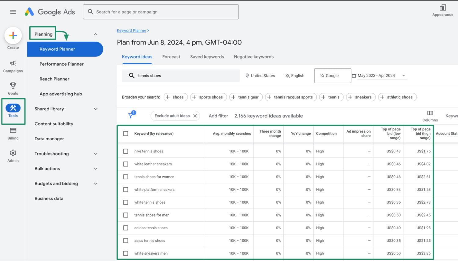Open Reach Planner
Viewport: 458px width, 261px height.
click(54, 79)
